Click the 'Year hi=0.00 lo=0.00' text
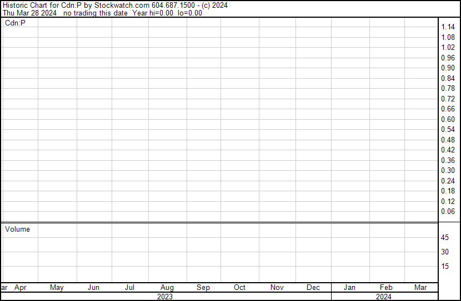 [x=167, y=13]
